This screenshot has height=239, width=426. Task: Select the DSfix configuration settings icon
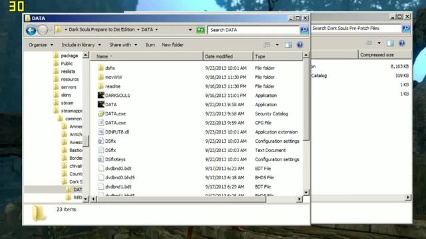(101, 141)
